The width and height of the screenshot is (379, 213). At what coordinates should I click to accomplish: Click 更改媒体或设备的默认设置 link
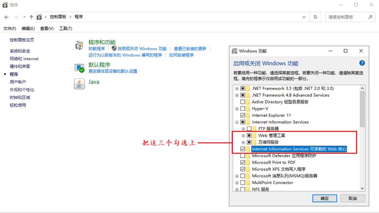[113, 71]
